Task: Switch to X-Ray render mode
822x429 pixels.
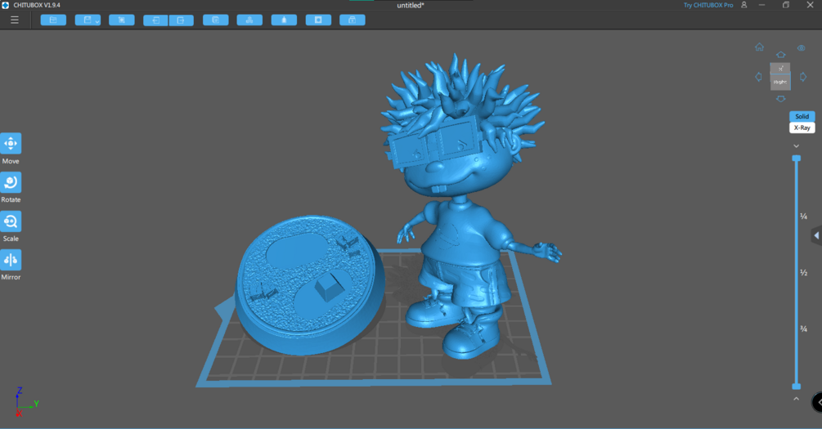Action: [x=802, y=127]
